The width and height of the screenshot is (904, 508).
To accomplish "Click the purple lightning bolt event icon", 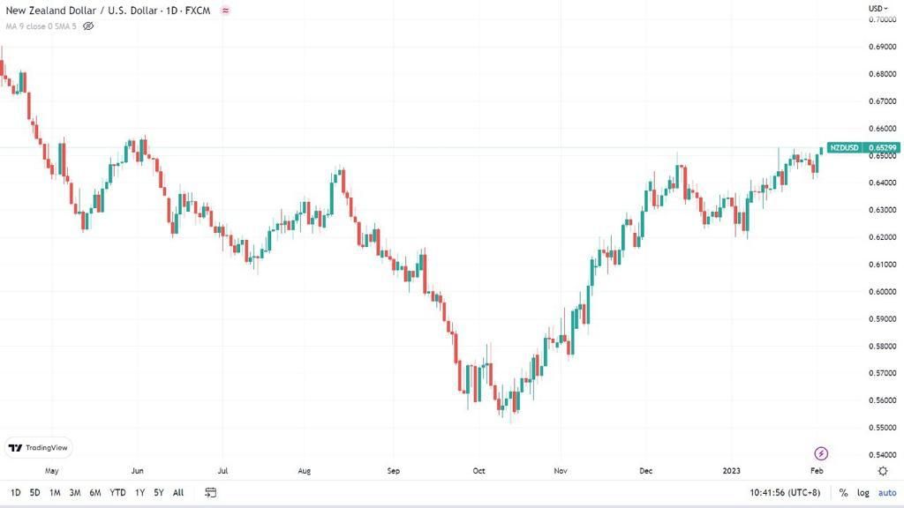I will point(821,453).
